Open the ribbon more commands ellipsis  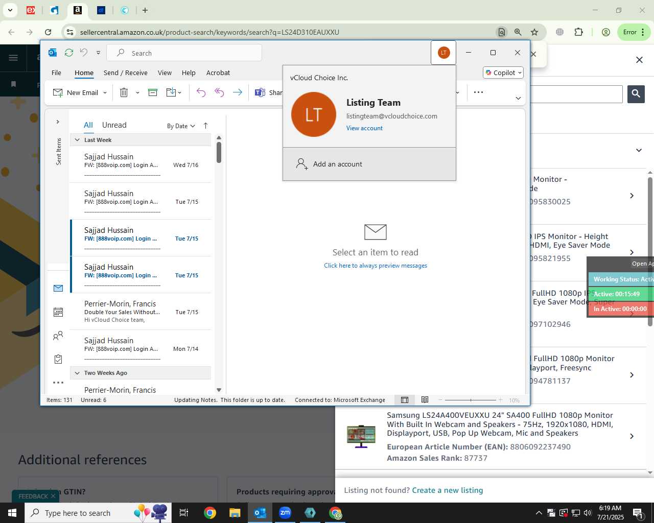click(x=478, y=92)
